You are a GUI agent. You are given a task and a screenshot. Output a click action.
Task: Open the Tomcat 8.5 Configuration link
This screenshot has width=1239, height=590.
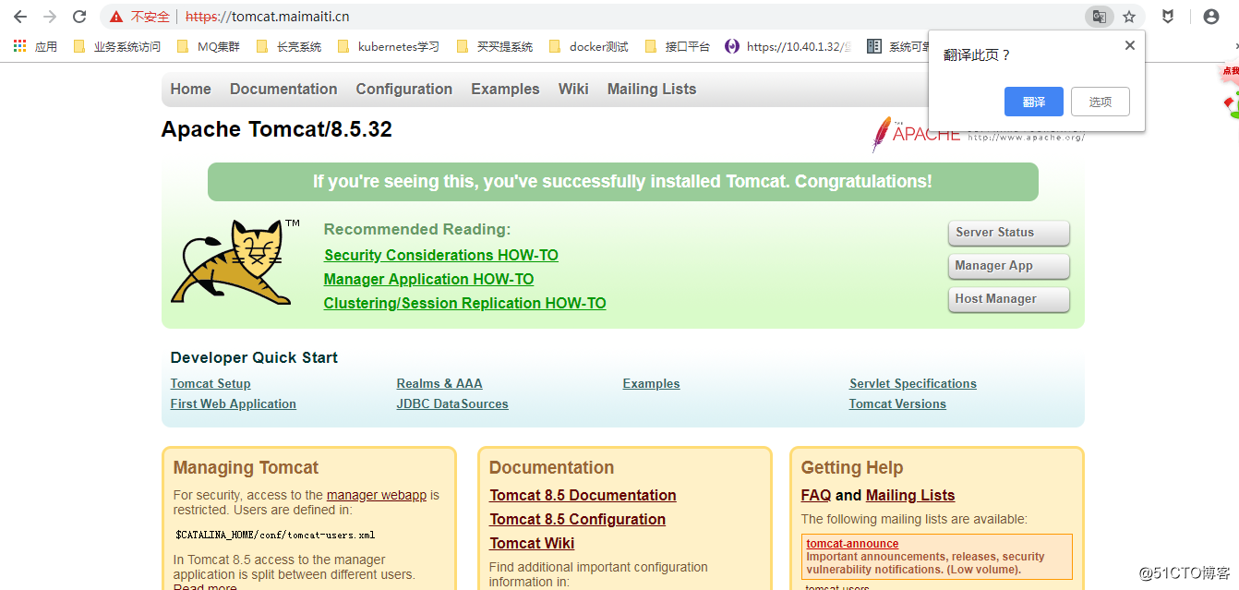point(577,519)
